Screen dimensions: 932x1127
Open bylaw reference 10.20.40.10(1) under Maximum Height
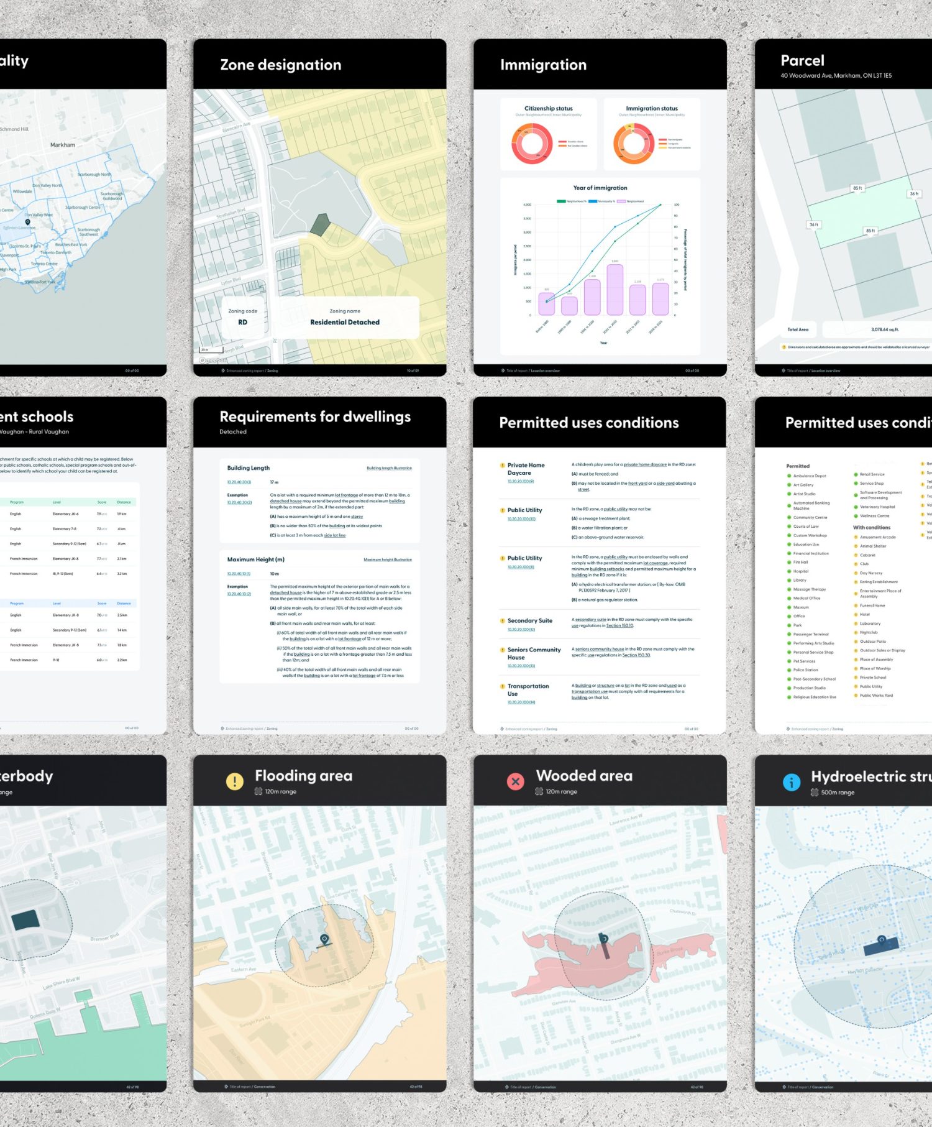click(239, 574)
